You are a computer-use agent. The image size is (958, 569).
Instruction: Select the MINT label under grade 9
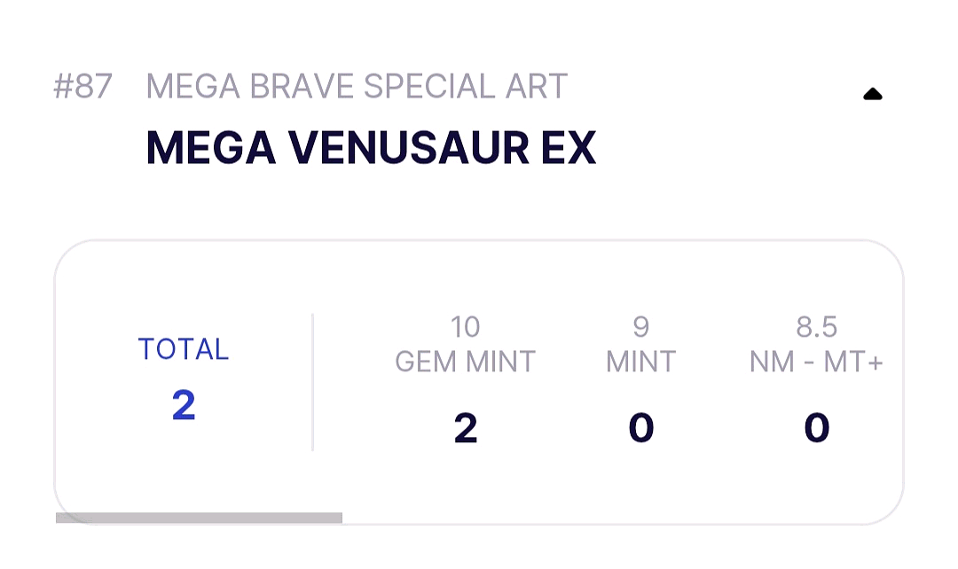pos(640,362)
